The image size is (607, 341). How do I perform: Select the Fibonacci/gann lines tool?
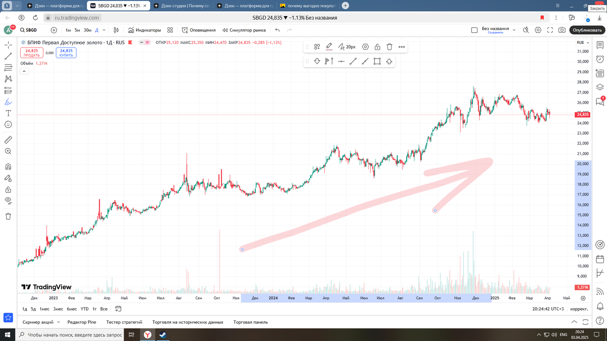click(8, 68)
